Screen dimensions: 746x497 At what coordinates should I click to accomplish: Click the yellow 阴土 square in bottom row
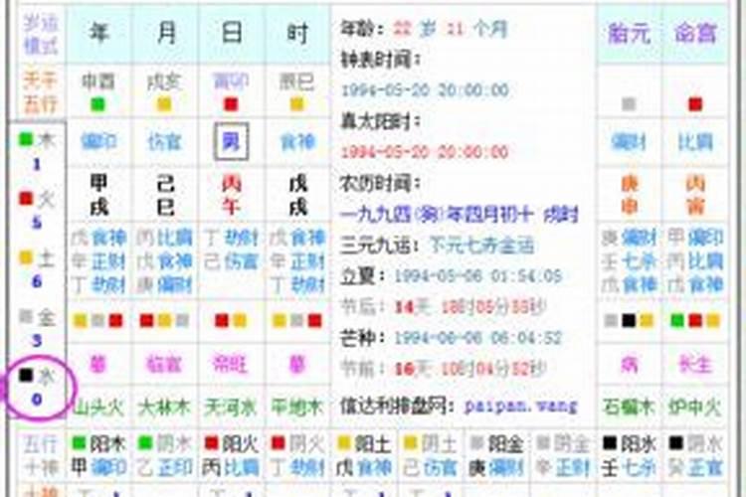(410, 443)
